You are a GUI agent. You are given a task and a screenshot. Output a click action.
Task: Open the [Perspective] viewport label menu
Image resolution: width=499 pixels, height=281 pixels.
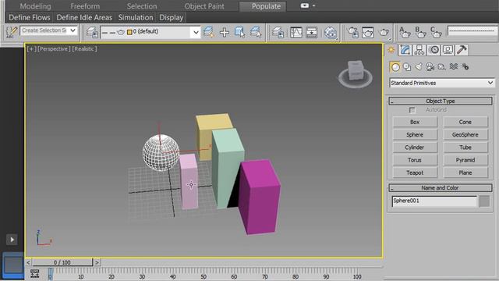[x=54, y=48]
